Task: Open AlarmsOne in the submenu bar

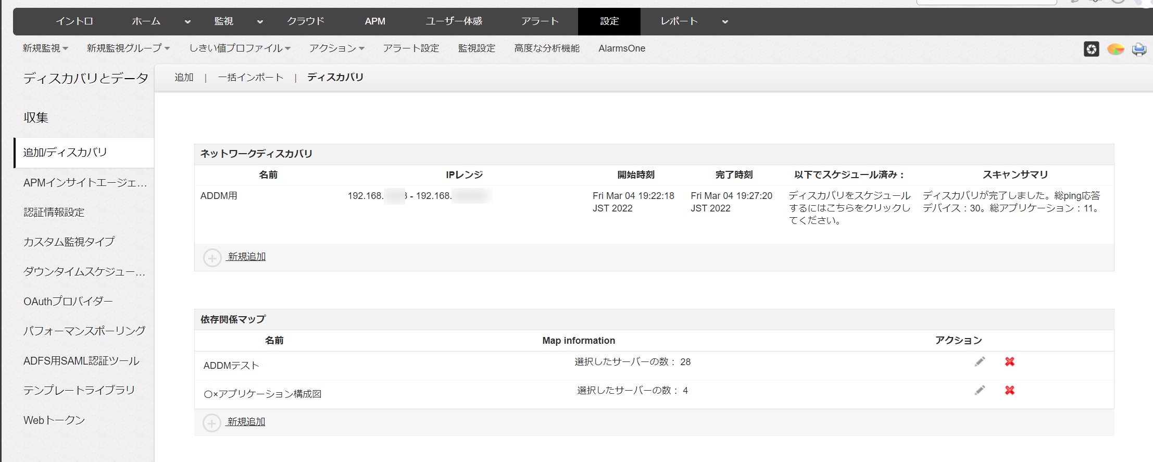Action: point(621,48)
